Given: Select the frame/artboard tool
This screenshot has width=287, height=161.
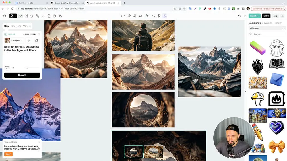Looking at the screenshot, I should pyautogui.click(x=43, y=16).
